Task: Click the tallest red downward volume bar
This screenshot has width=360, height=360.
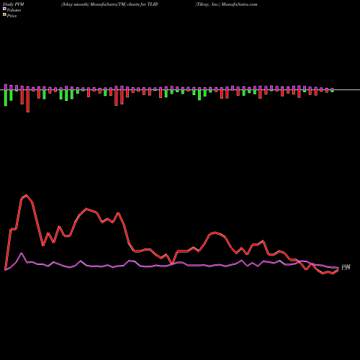Action: pyautogui.click(x=28, y=101)
